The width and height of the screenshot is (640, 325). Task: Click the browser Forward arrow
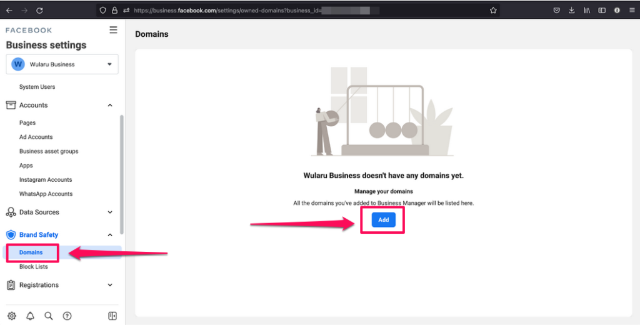24,10
